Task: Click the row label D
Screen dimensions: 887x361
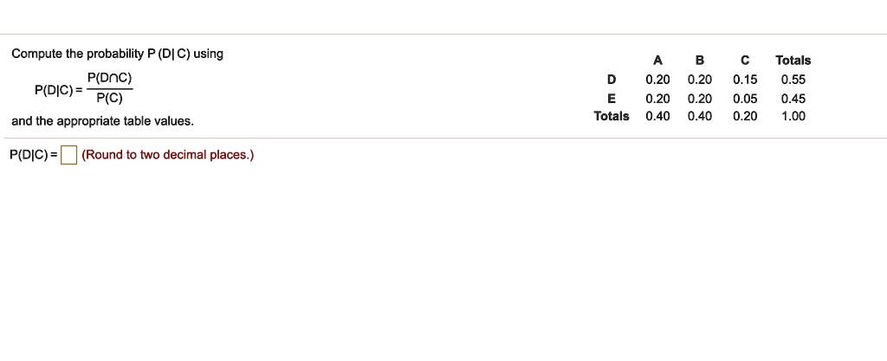Action: (x=612, y=80)
